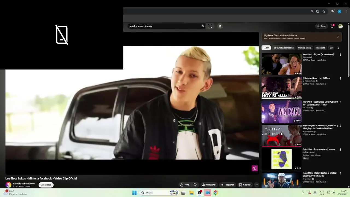The width and height of the screenshot is (350, 197).
Task: Open the screen recorder camera taskbar icon
Action: (208, 193)
